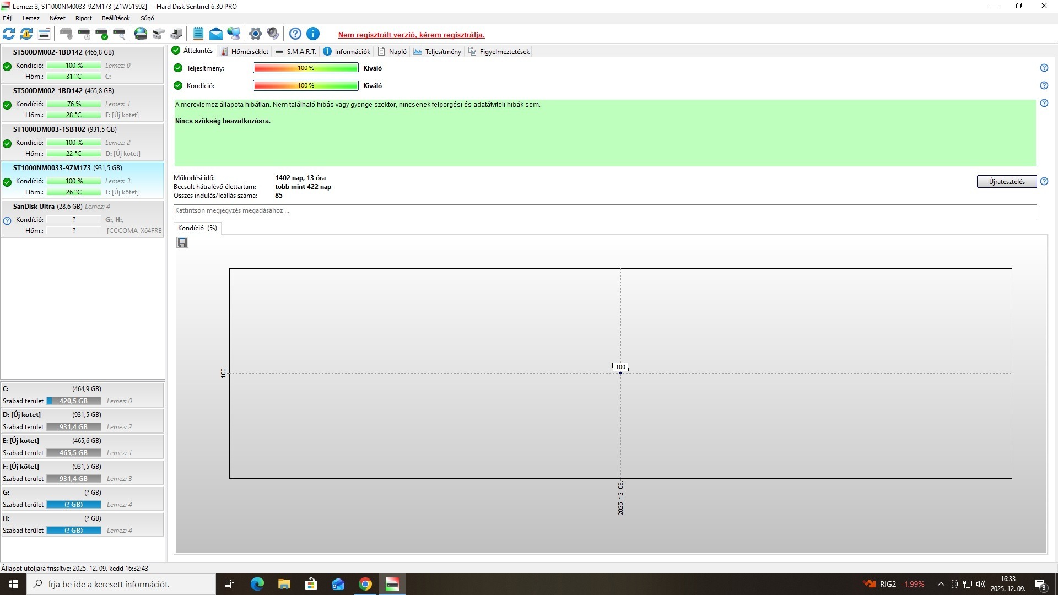Click the disk with green checkmark icon

coord(102,34)
